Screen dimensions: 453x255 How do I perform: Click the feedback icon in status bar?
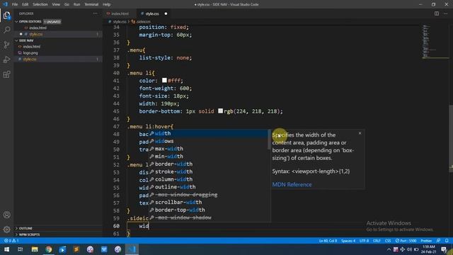click(439, 241)
